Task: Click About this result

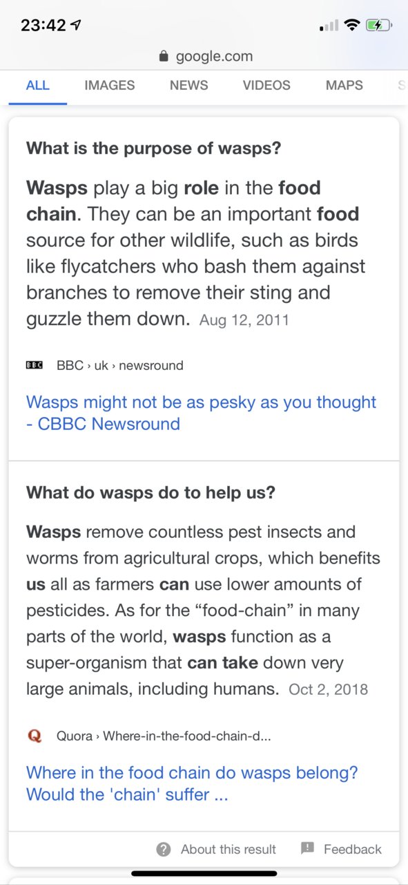Action: tap(229, 849)
